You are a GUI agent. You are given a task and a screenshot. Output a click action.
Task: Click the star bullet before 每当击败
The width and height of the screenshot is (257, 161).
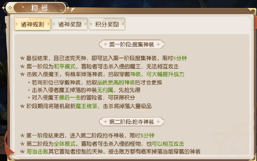pos(22,152)
